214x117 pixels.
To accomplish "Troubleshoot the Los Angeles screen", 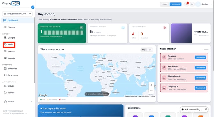I will (x=200, y=67).
